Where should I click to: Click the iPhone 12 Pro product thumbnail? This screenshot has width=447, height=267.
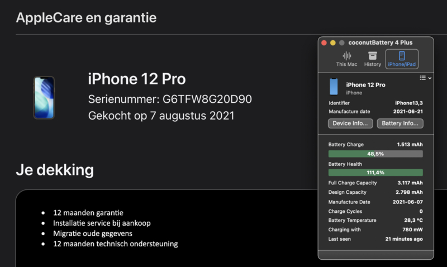click(44, 98)
